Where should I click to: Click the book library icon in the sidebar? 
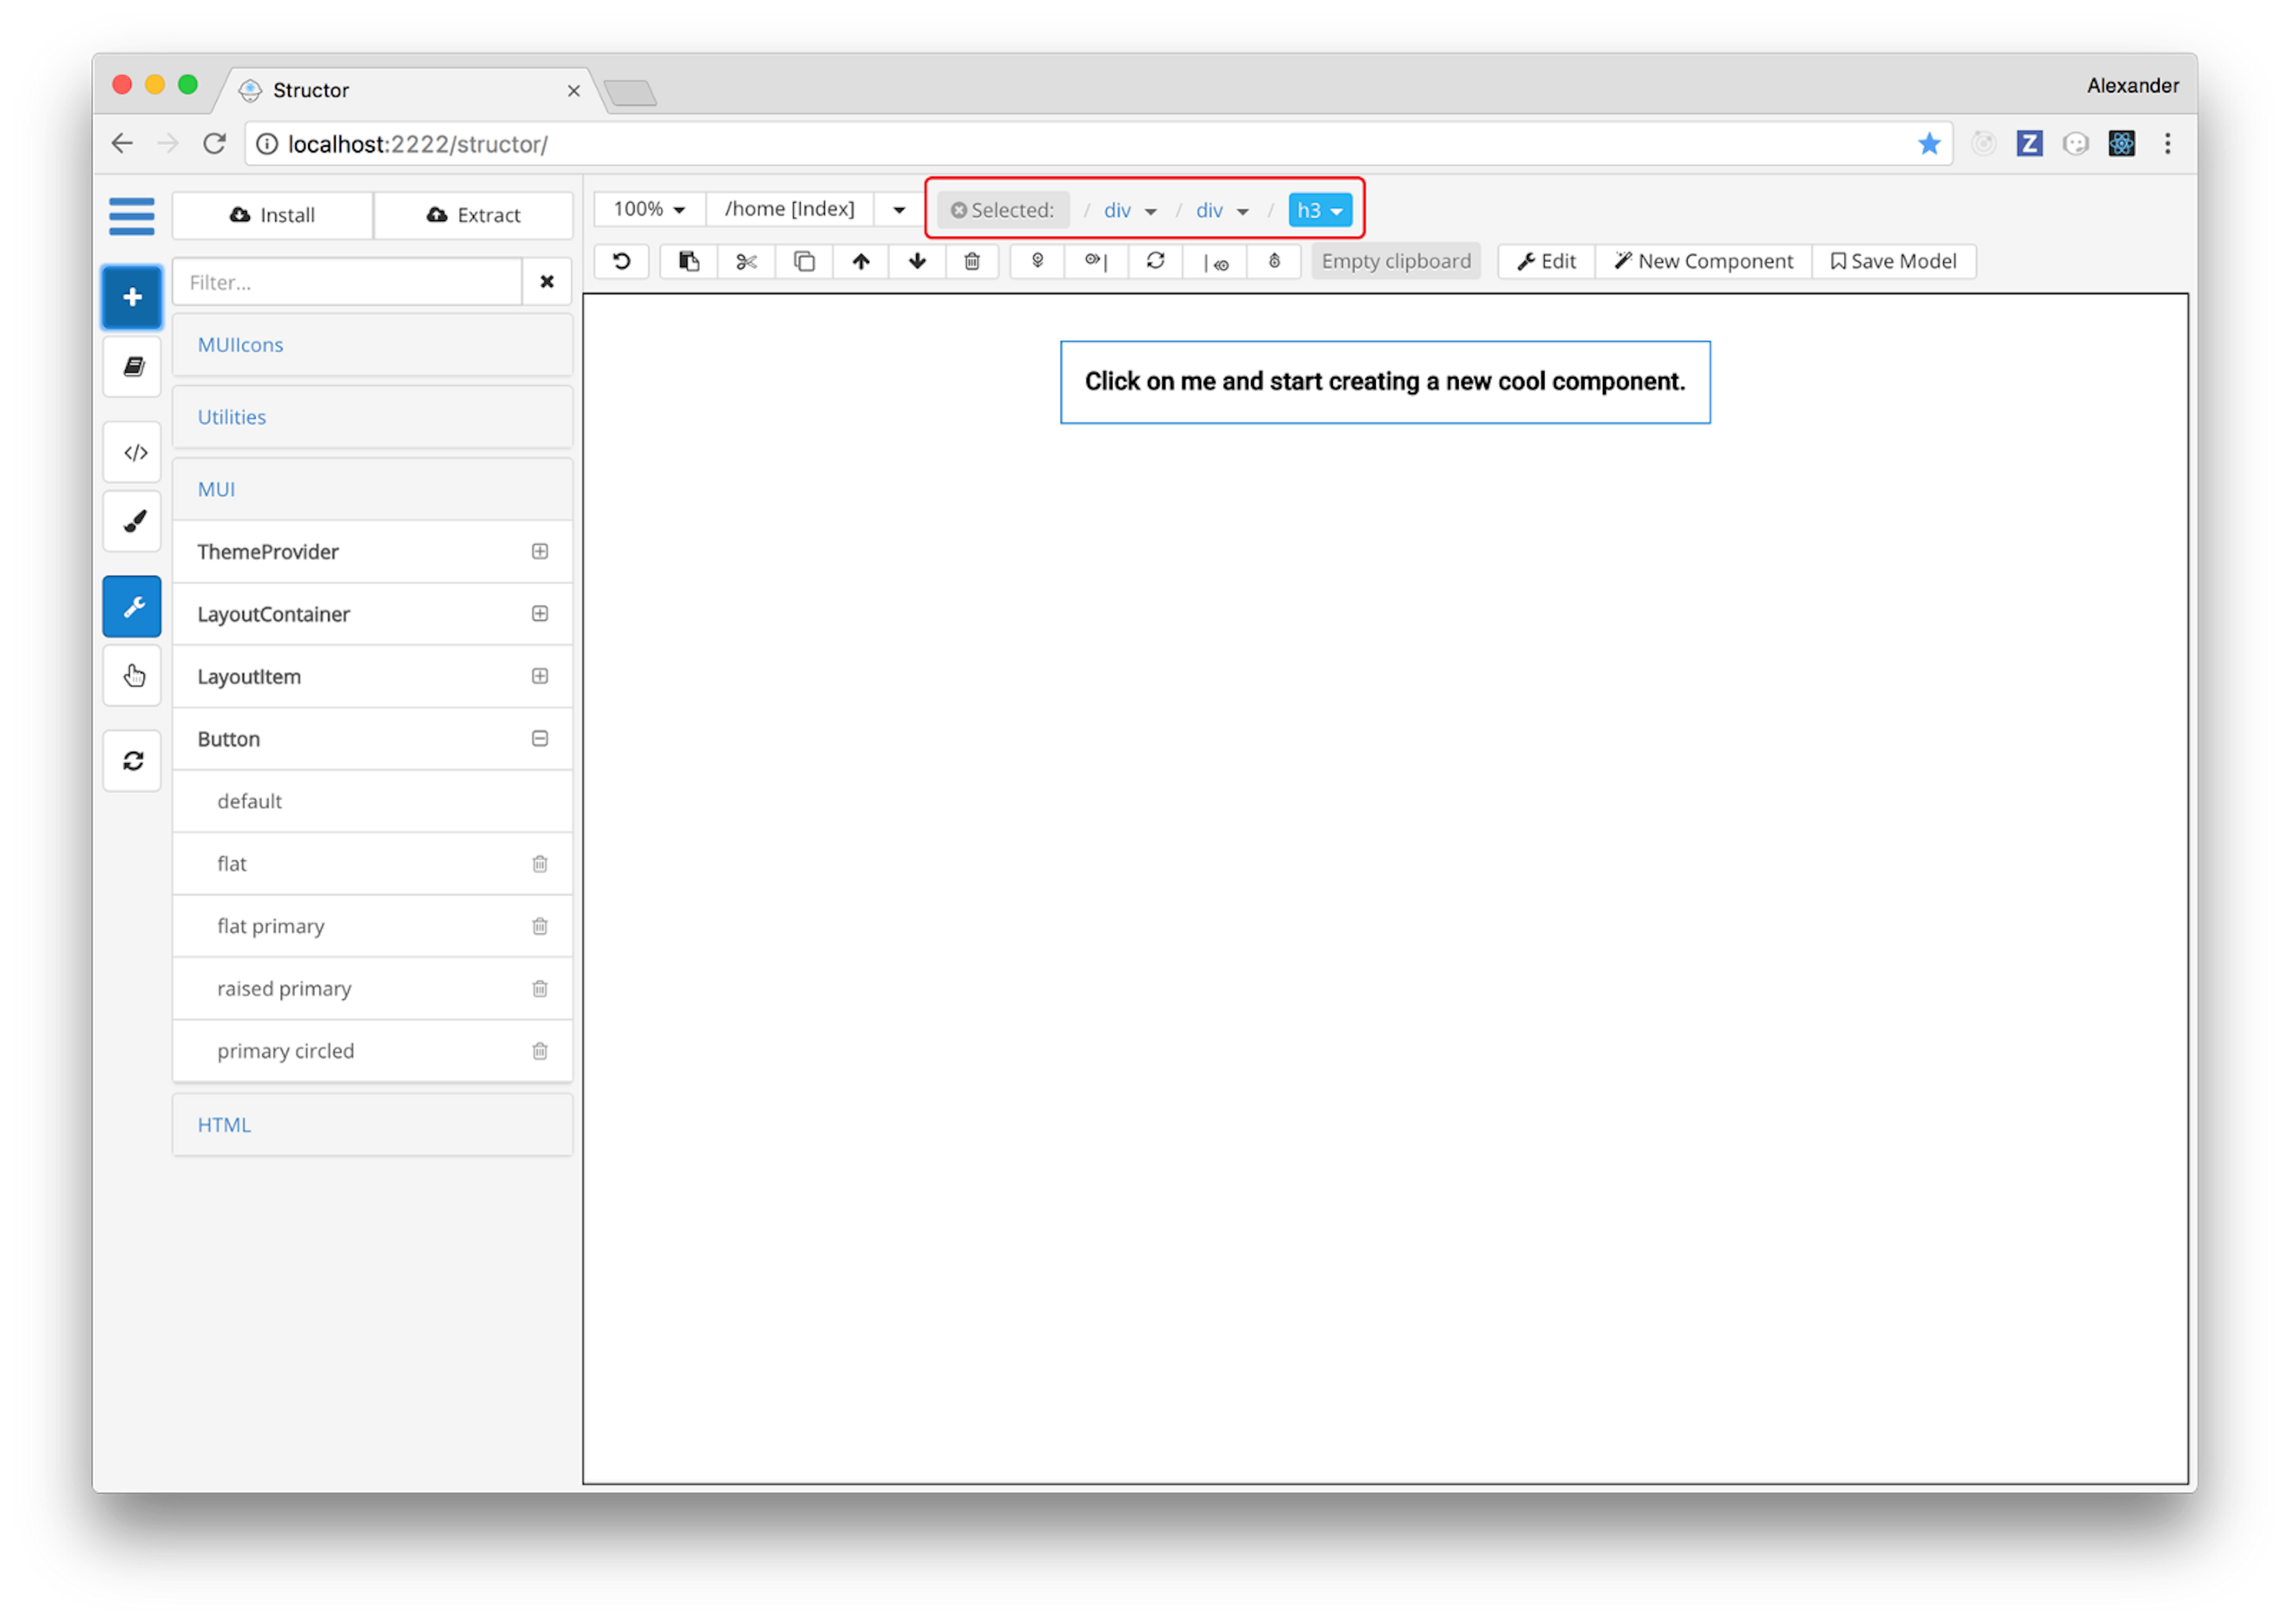[x=134, y=367]
